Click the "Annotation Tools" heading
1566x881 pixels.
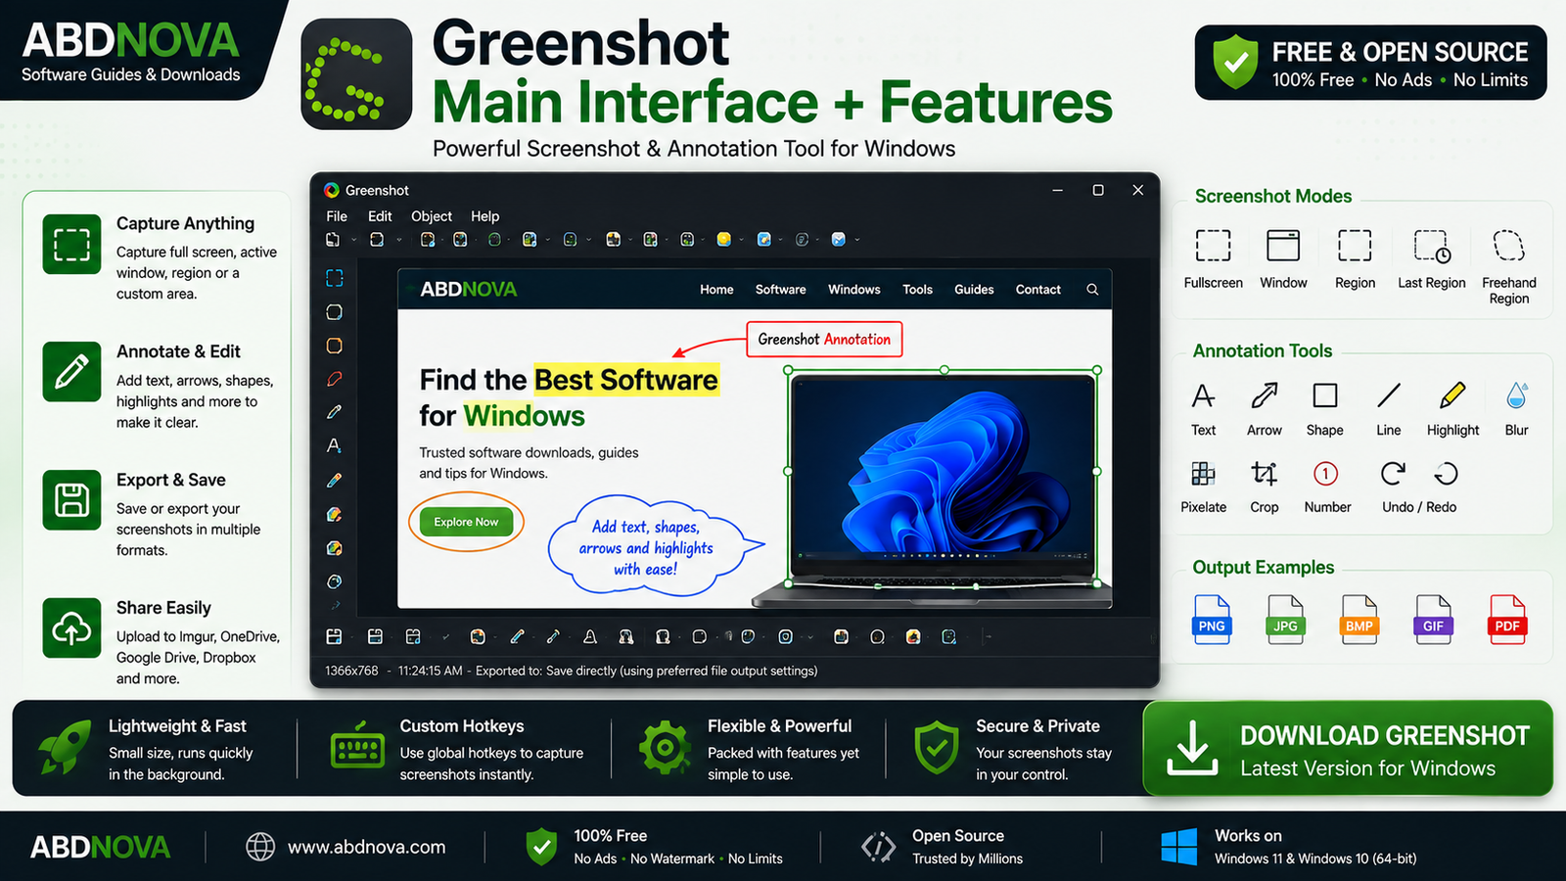[1263, 350]
